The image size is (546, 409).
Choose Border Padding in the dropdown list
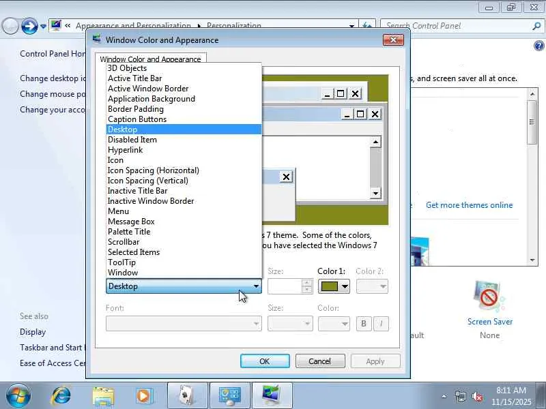click(x=184, y=109)
